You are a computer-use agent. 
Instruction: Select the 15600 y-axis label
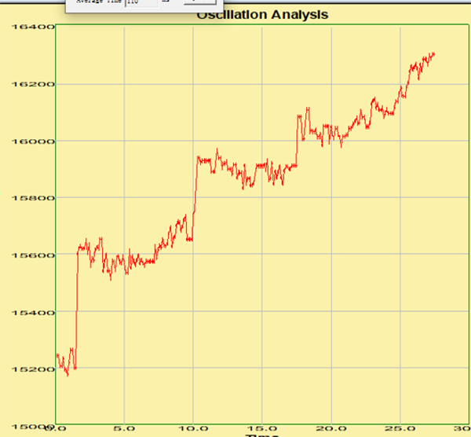(33, 255)
